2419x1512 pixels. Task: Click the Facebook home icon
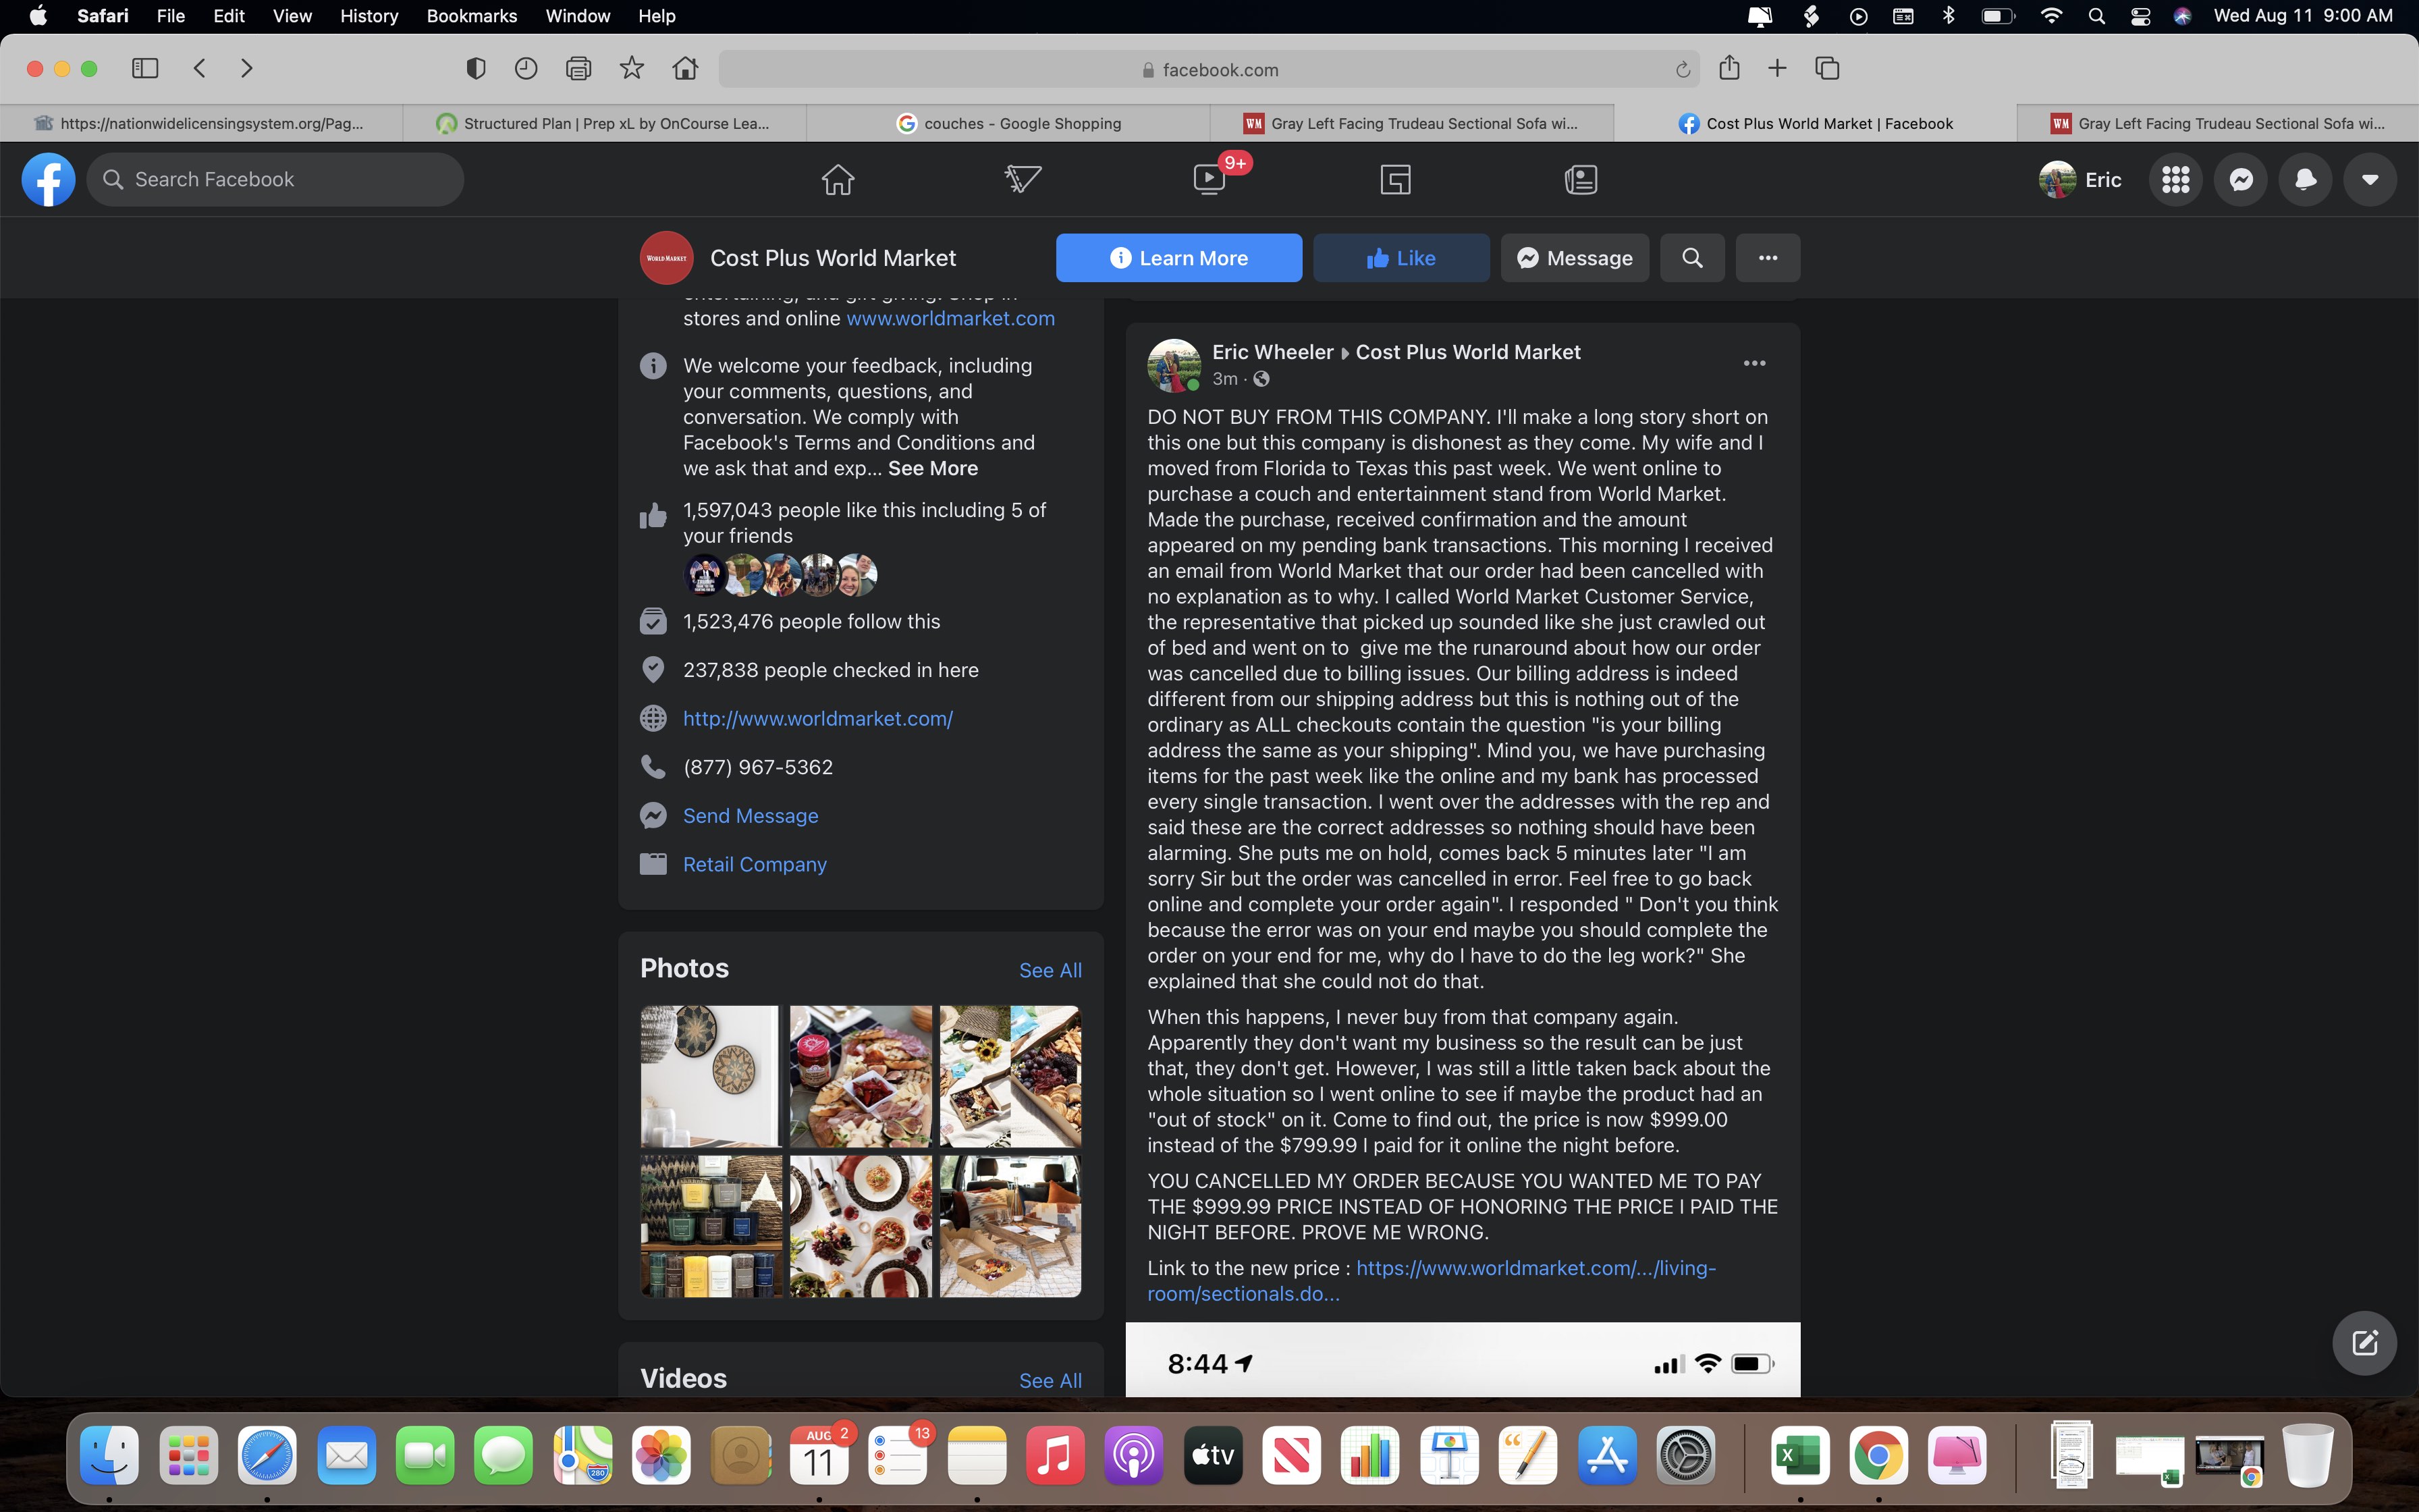click(838, 178)
